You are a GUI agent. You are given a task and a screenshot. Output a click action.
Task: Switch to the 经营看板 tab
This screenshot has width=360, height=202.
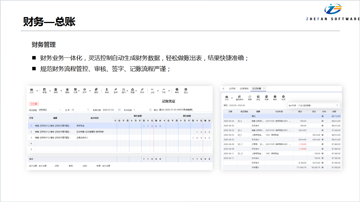point(244,88)
